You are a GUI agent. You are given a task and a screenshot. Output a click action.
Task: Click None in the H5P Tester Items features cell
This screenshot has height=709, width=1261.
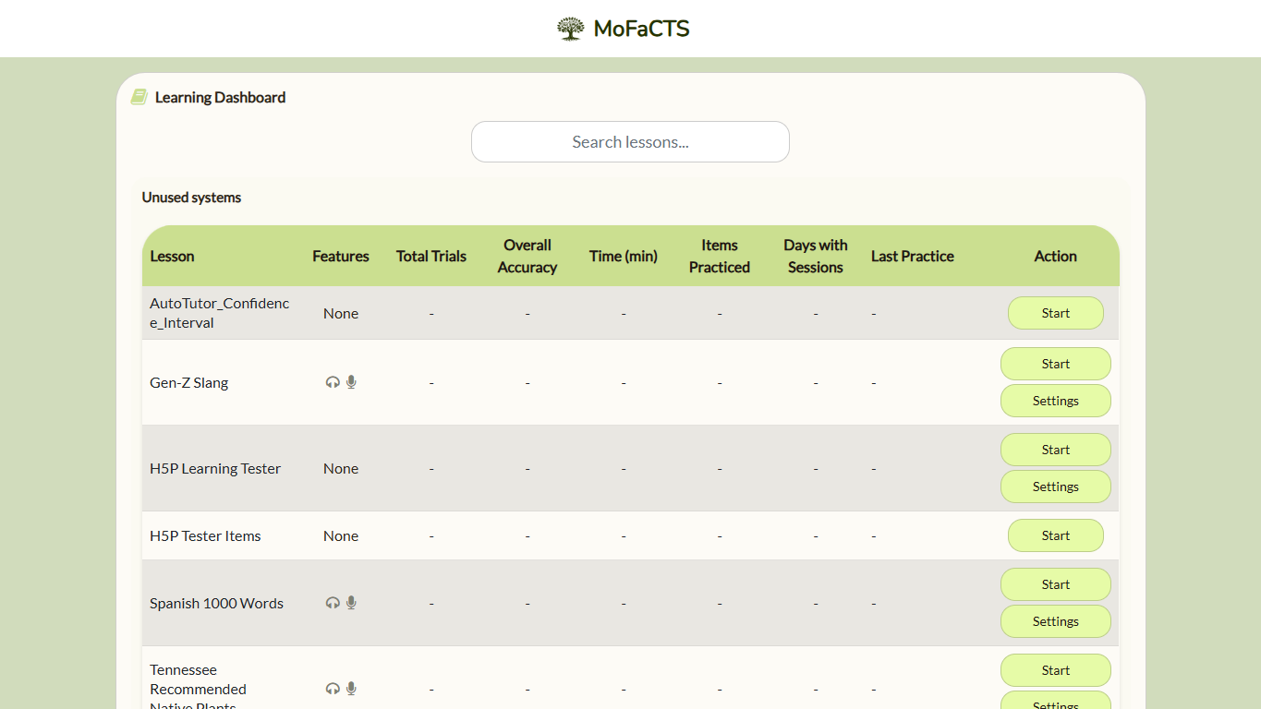[341, 535]
